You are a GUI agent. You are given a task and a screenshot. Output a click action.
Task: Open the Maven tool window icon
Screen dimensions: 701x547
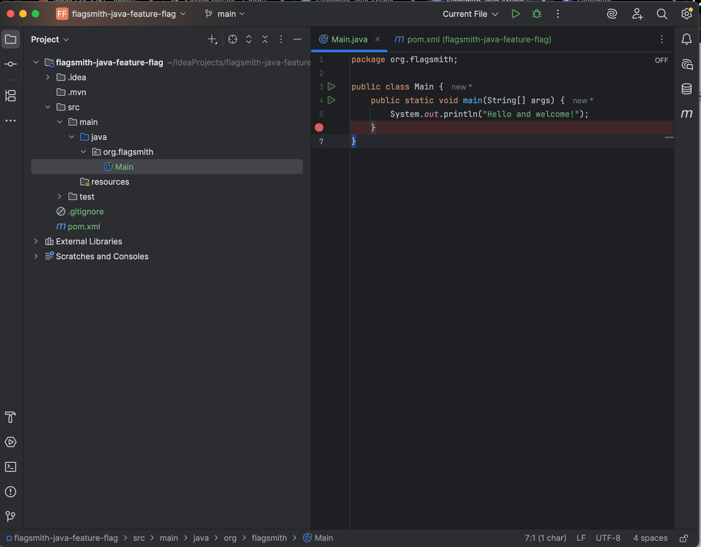pos(687,114)
